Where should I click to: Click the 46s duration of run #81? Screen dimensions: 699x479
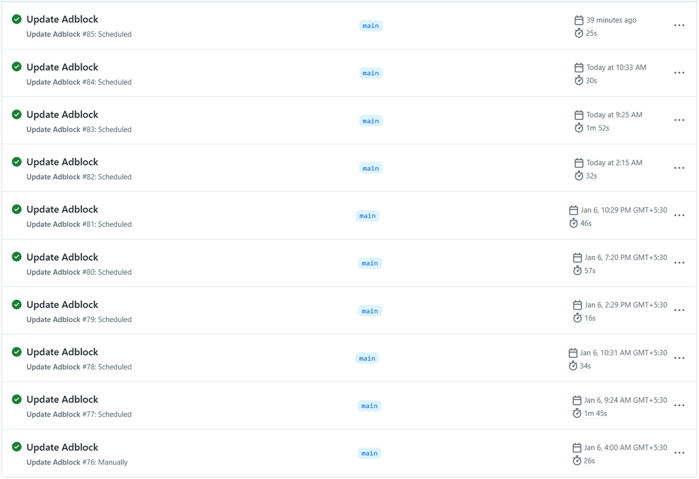[x=585, y=224]
